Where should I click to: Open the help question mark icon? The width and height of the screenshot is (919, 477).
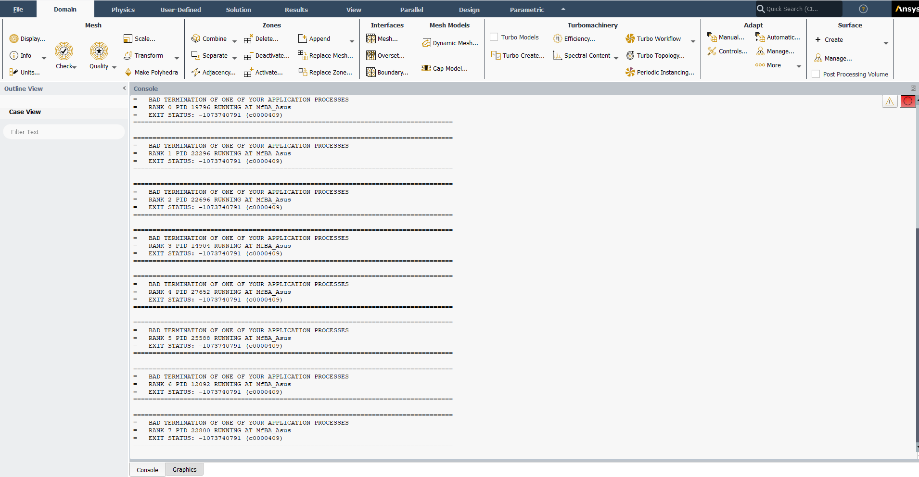[x=864, y=9]
